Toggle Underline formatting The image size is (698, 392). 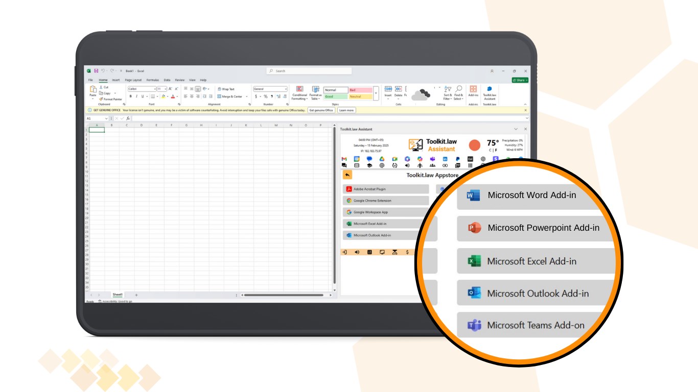[143, 96]
